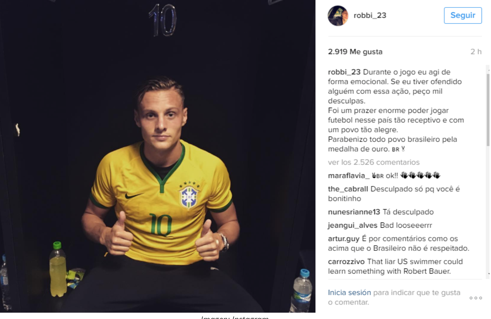Open robbi_23 profile picture avatar
The height and width of the screenshot is (319, 491).
(x=338, y=16)
